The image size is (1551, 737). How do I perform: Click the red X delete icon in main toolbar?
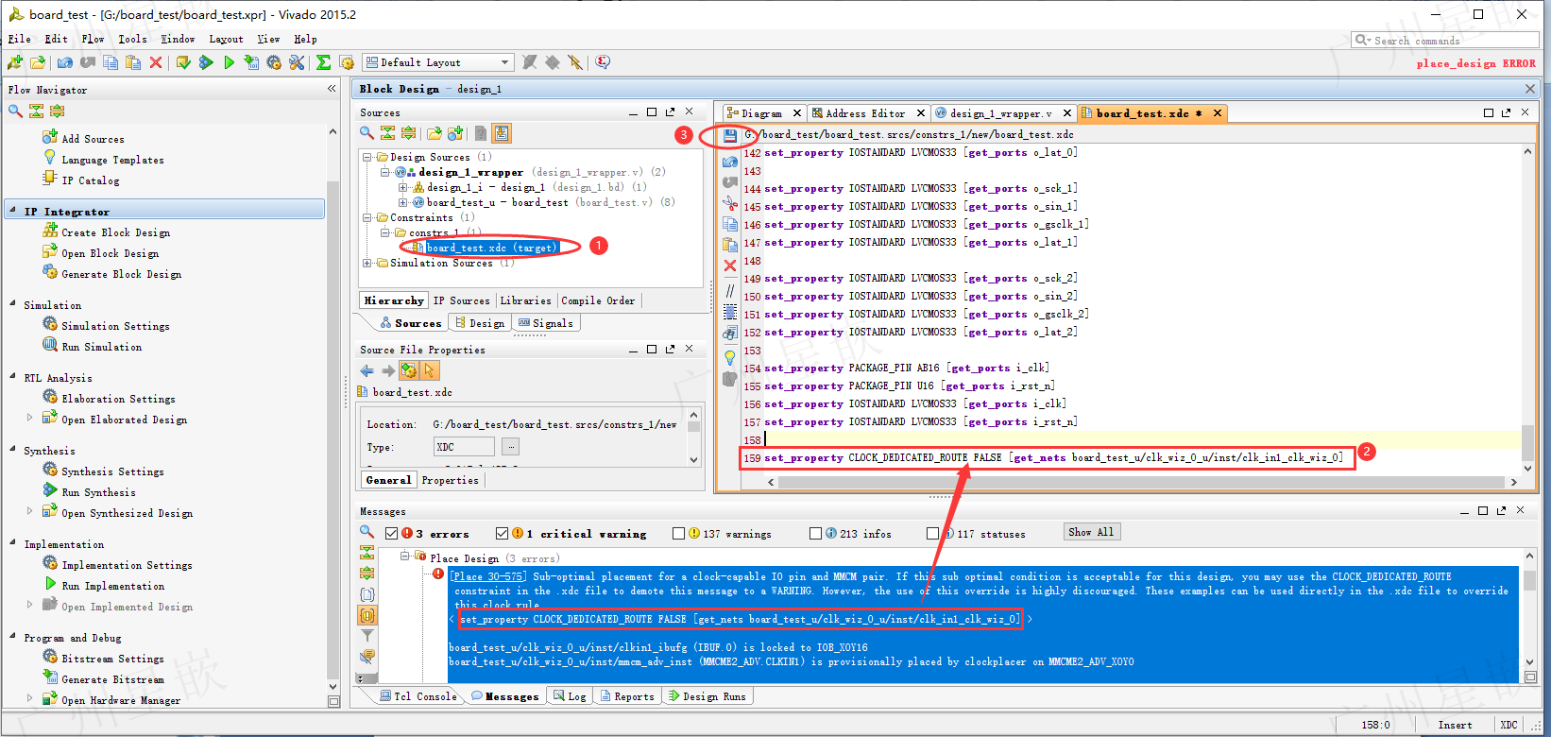click(x=156, y=62)
